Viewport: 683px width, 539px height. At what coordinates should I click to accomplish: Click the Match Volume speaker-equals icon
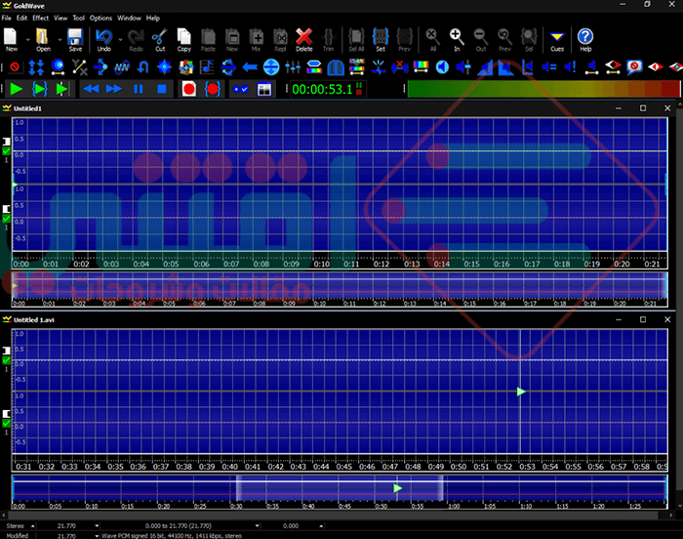point(548,67)
